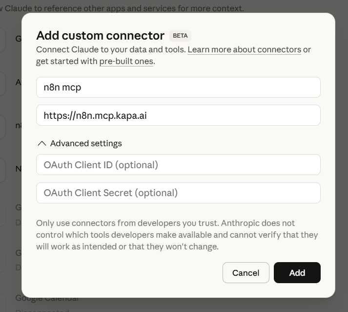348x312 pixels.
Task: Follow the pre-built ones link
Action: (126, 61)
